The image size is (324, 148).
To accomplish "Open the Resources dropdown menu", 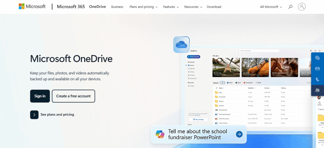I will tap(193, 7).
